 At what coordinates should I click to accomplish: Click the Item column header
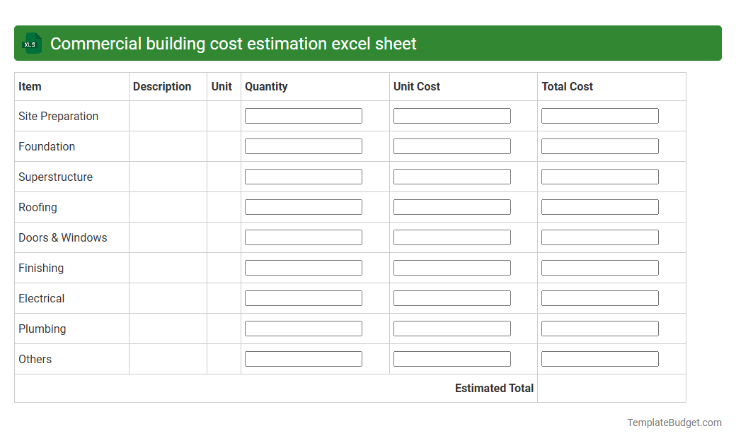coord(30,86)
